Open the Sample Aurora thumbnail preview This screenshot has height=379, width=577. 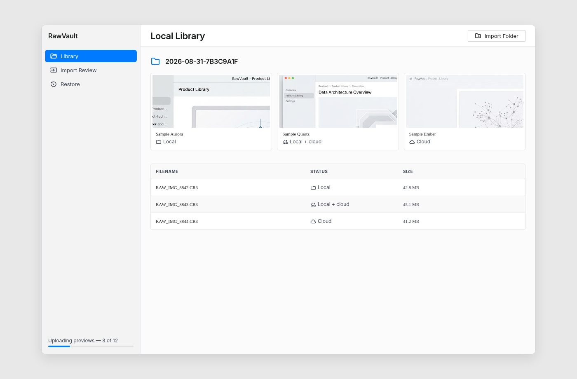pos(211,101)
